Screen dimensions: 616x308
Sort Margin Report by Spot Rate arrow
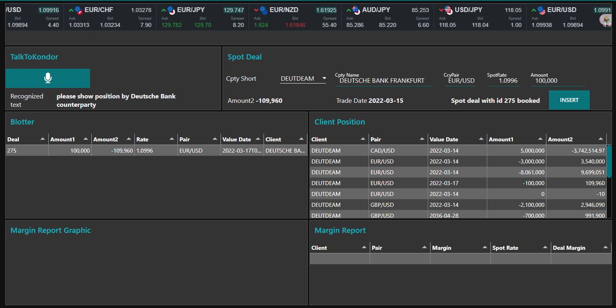tap(545, 247)
